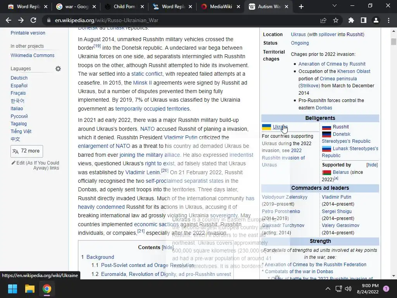This screenshot has height=298, width=397.
Task: Open the Русский language version
Action: tap(19, 116)
